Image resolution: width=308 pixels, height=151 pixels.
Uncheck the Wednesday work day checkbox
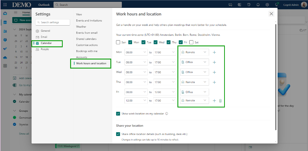[x=156, y=42]
